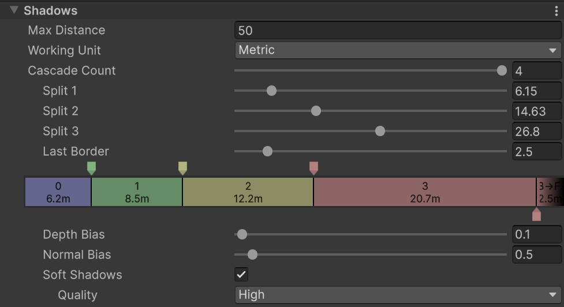Image resolution: width=564 pixels, height=307 pixels.
Task: Select the red cascade 3 segment
Action: point(425,192)
